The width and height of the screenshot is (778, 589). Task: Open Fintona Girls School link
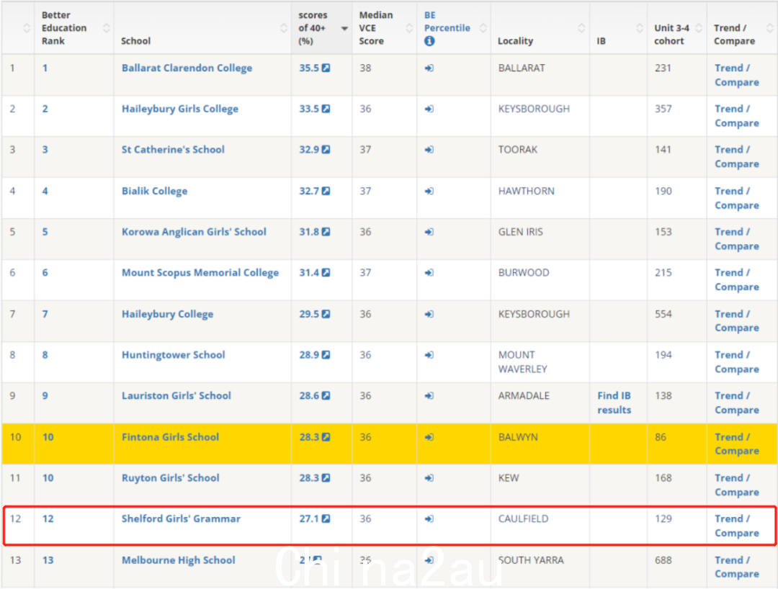pyautogui.click(x=171, y=437)
